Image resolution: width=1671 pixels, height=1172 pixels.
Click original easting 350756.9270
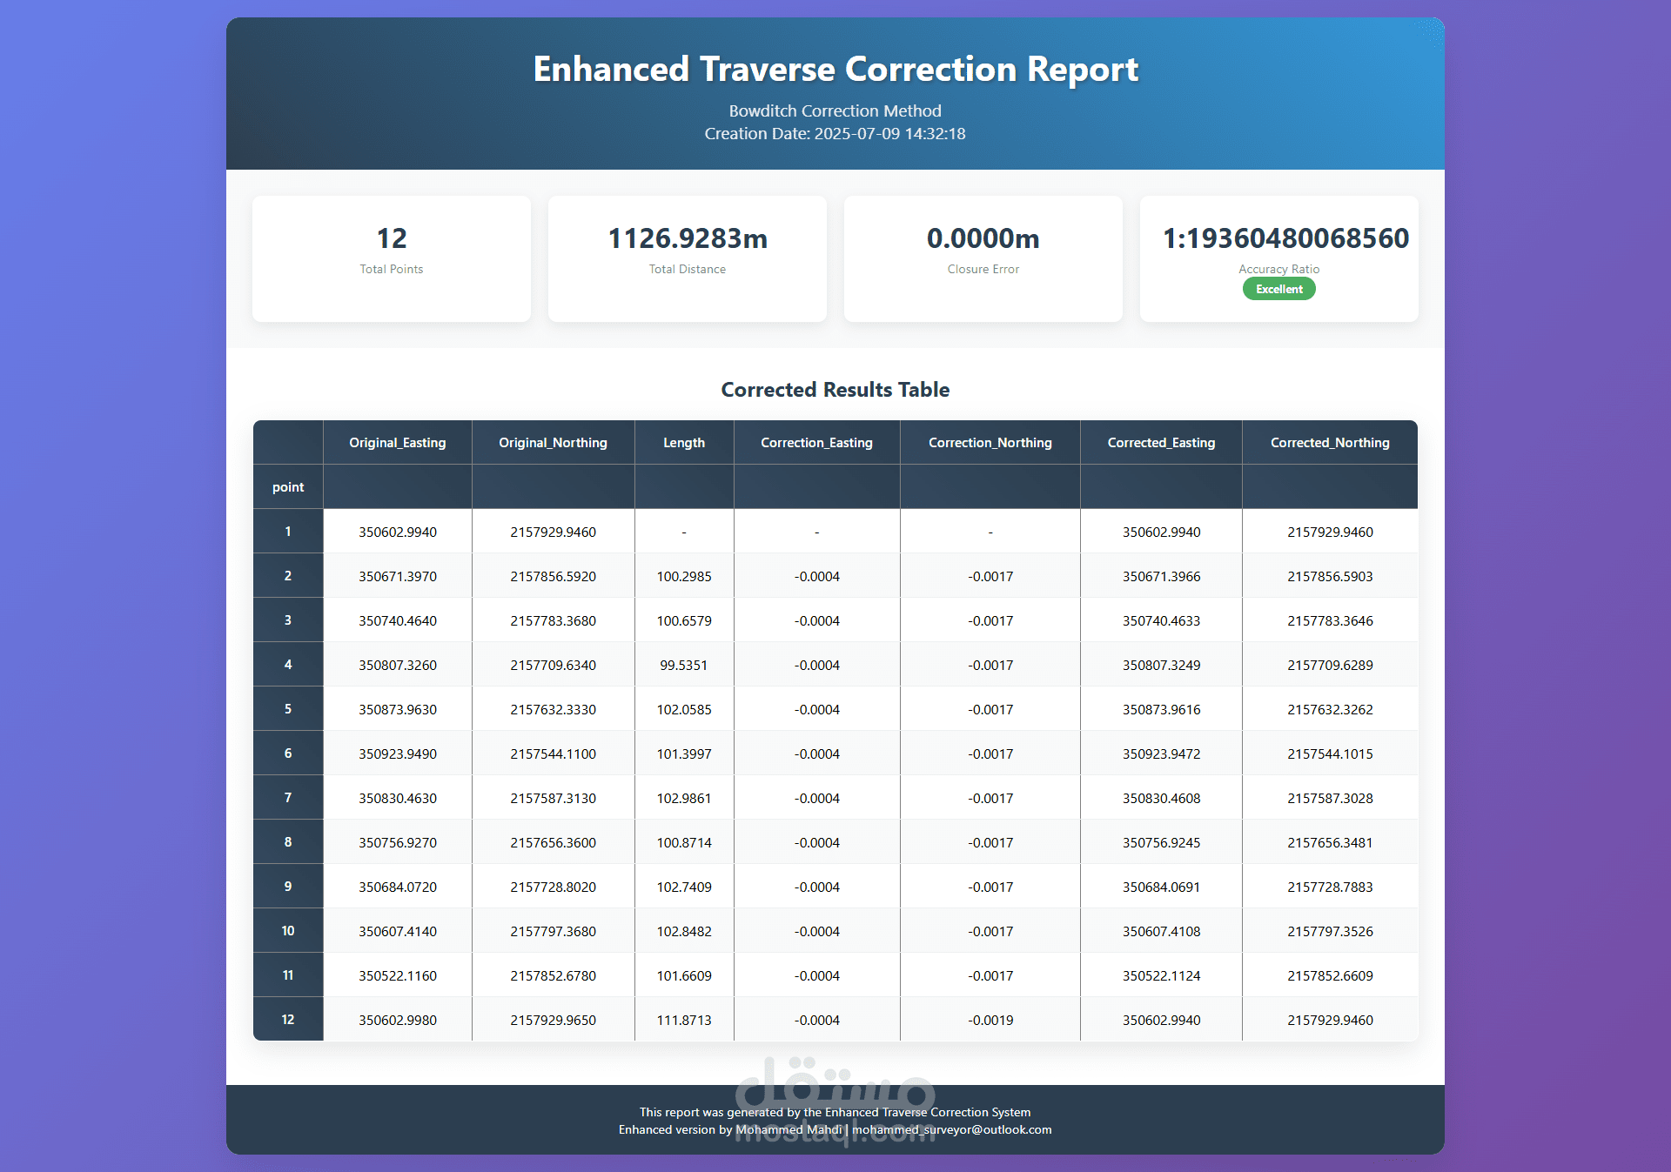coord(398,842)
